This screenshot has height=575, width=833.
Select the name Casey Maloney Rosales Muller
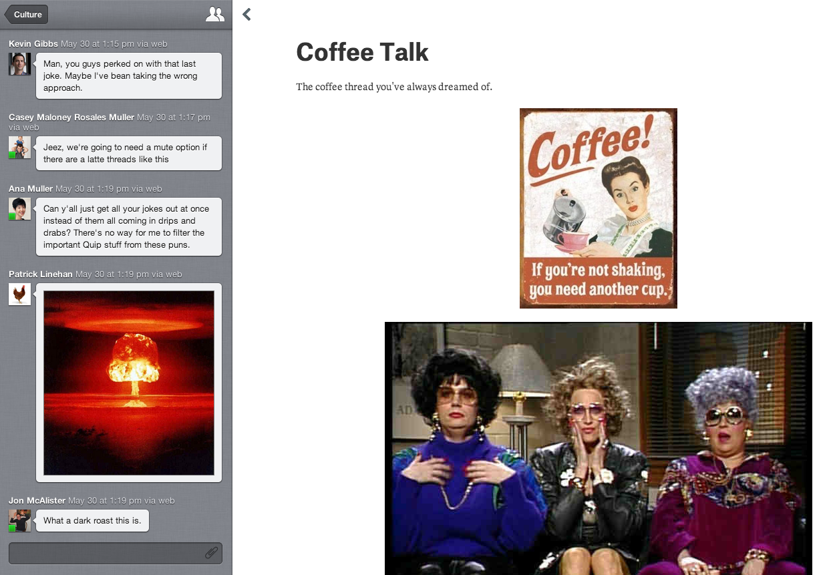pyautogui.click(x=71, y=118)
